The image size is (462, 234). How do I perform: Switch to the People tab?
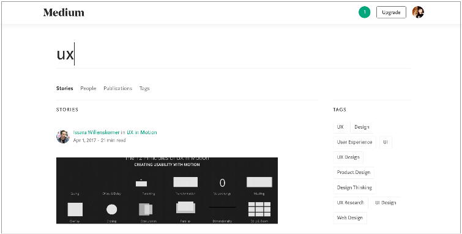click(x=88, y=88)
